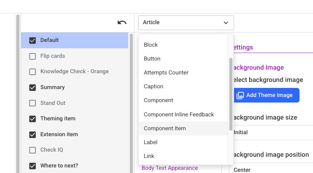The width and height of the screenshot is (313, 173).
Task: Pick the Link option
Action: click(183, 156)
